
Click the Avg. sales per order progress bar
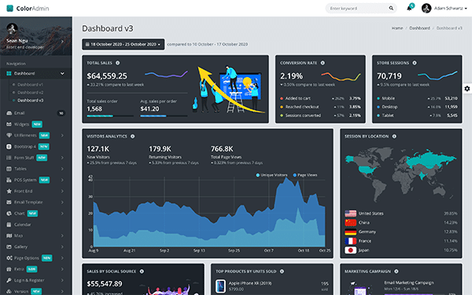(164, 116)
